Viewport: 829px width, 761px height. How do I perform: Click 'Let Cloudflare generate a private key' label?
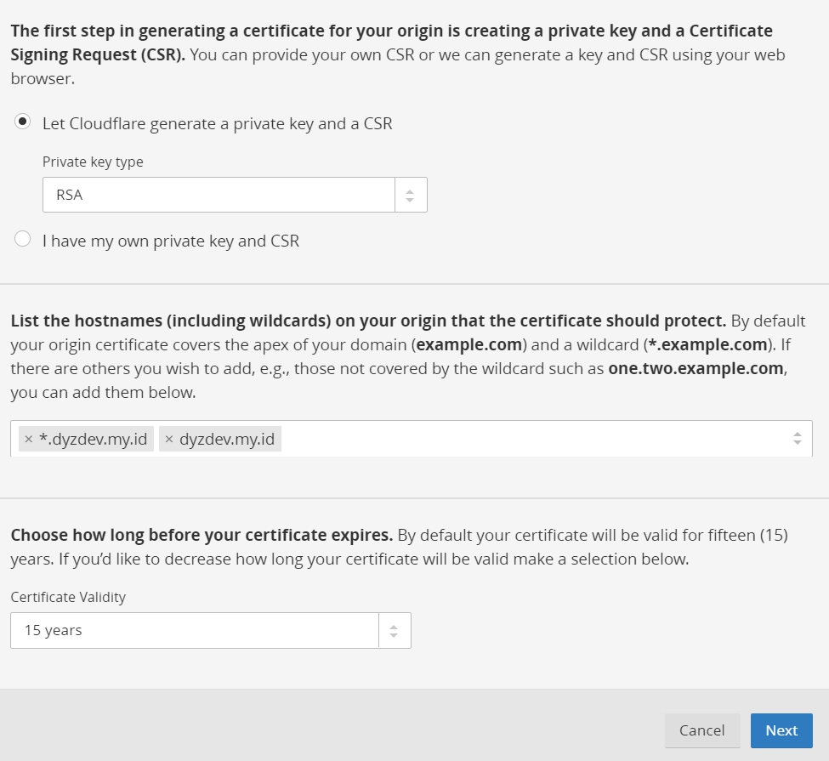pos(218,124)
